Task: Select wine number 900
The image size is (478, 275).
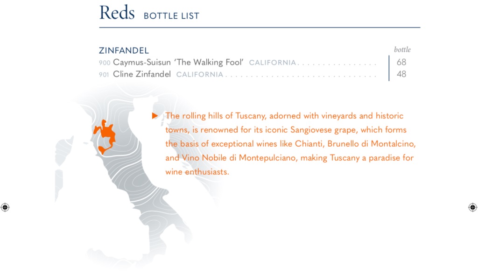Action: [105, 63]
